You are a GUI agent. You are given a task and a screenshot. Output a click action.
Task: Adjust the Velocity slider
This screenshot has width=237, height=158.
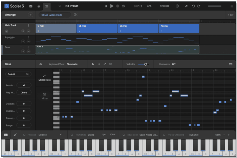point(146,64)
